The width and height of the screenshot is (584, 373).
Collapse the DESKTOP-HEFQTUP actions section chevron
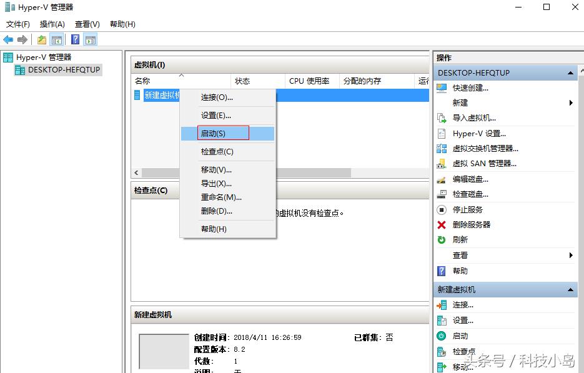coord(570,72)
